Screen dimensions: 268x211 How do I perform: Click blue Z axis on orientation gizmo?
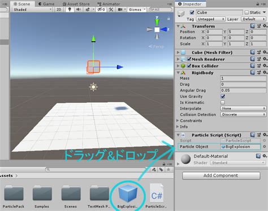(x=165, y=29)
